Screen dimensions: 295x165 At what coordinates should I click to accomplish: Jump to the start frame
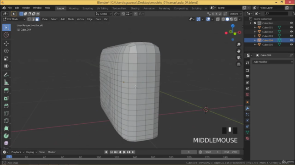112,152
